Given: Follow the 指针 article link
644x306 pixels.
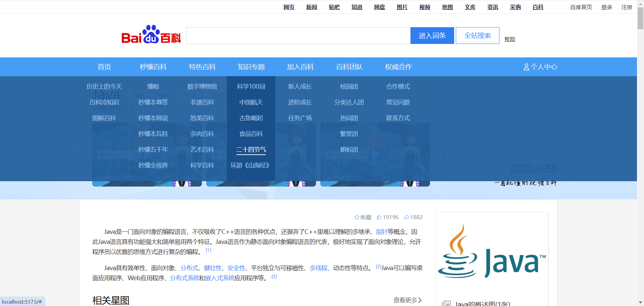Looking at the screenshot, I should coord(381,232).
